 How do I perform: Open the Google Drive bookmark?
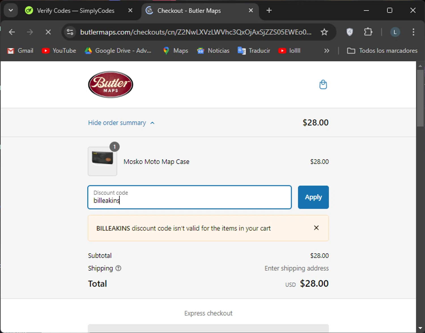click(118, 51)
